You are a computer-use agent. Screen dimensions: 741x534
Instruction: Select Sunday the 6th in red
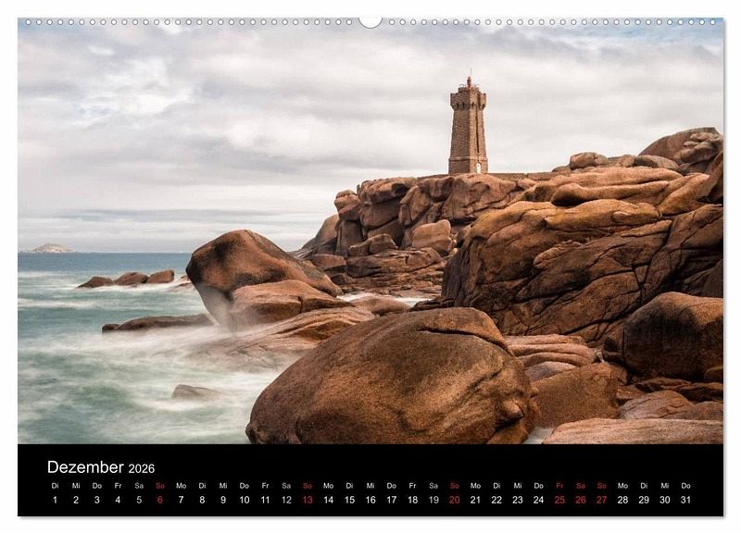(159, 500)
